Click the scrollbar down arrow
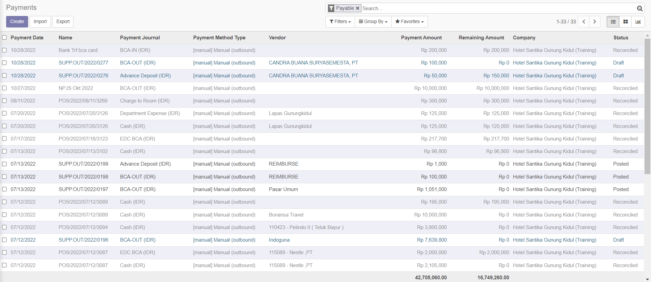 pos(647,279)
